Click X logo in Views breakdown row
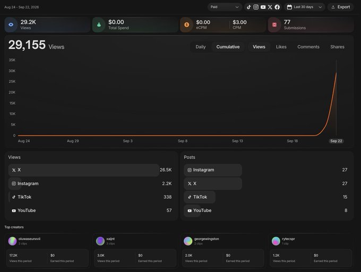 click(14, 170)
